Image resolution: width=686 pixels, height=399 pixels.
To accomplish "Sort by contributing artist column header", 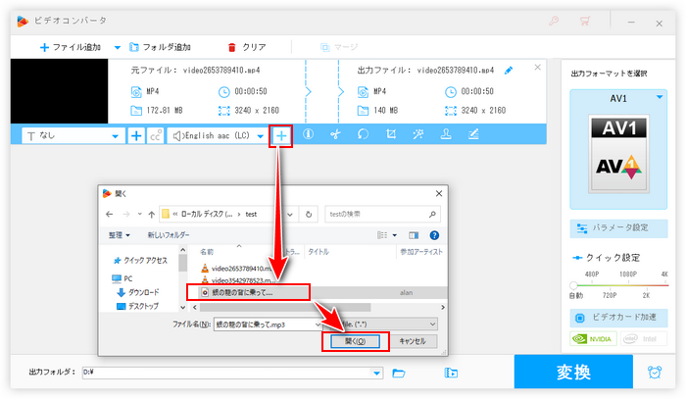I will tap(421, 252).
